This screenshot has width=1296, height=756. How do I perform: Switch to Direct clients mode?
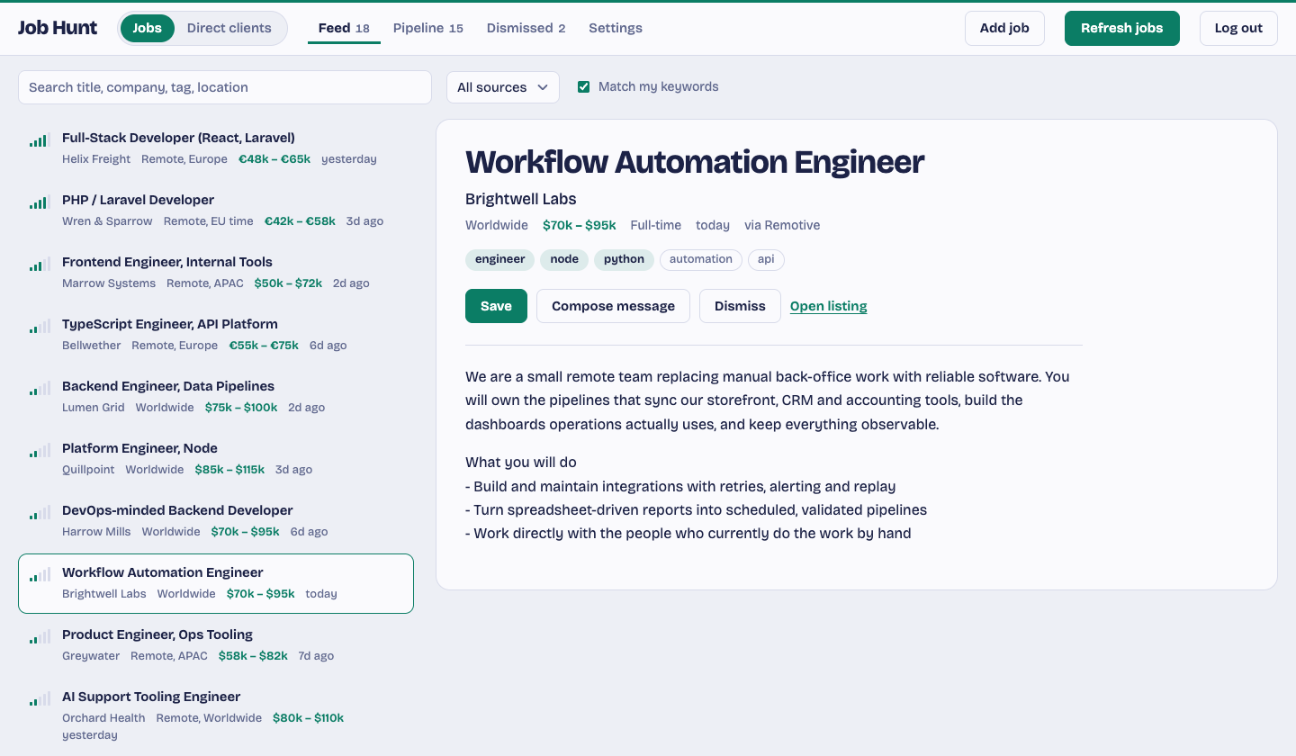tap(229, 28)
